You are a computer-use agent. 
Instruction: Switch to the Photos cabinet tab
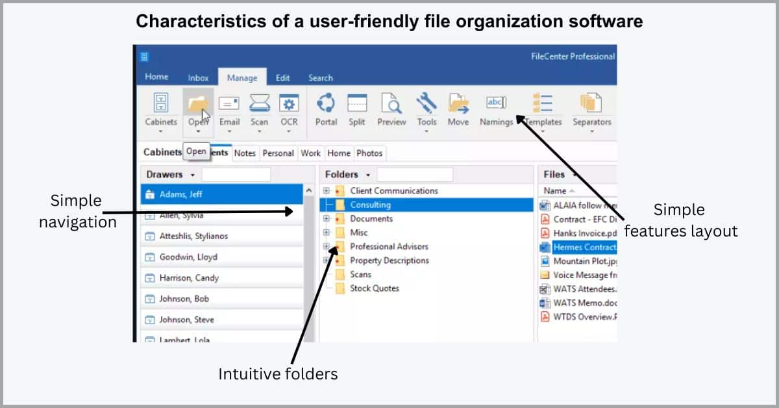[369, 153]
